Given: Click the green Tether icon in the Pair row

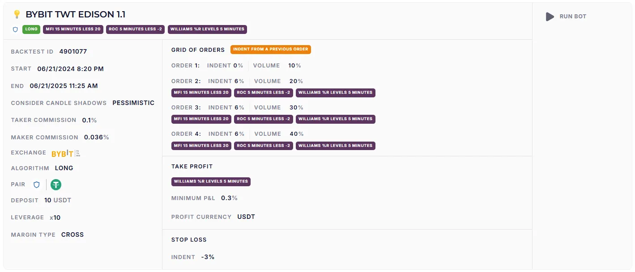Looking at the screenshot, I should 56,184.
